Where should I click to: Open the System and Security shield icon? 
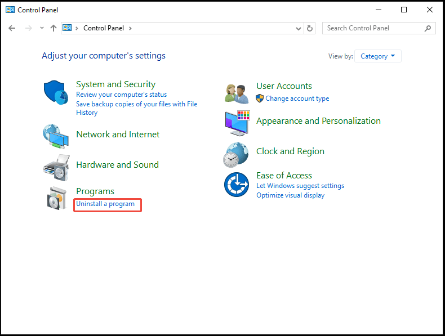(56, 92)
